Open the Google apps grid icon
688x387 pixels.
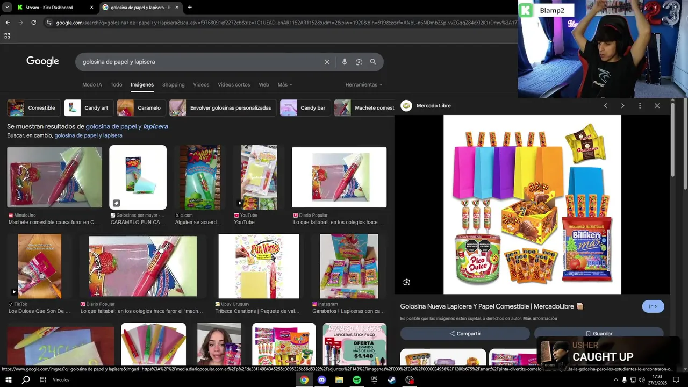[x=7, y=35]
